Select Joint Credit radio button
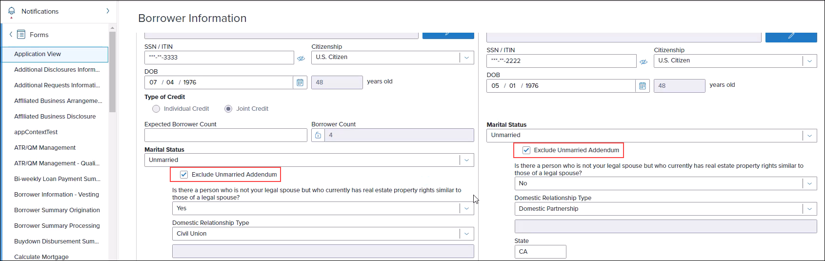This screenshot has width=825, height=261. click(228, 109)
